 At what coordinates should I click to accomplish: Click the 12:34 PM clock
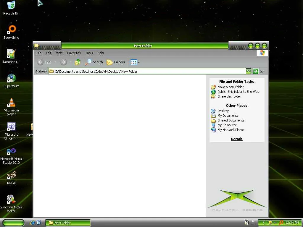click(x=292, y=223)
